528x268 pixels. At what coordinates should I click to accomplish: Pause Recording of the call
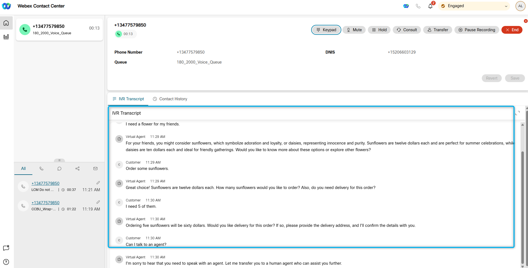[477, 30]
